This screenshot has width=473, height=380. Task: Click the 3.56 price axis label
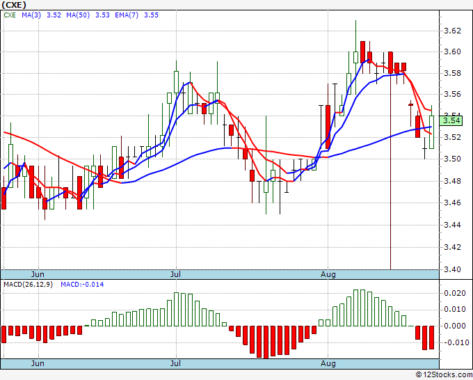pyautogui.click(x=453, y=94)
